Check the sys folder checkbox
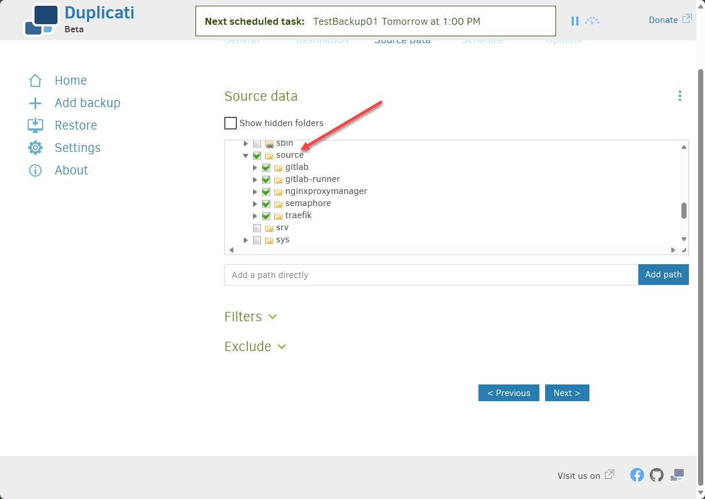The width and height of the screenshot is (705, 499). click(x=257, y=240)
